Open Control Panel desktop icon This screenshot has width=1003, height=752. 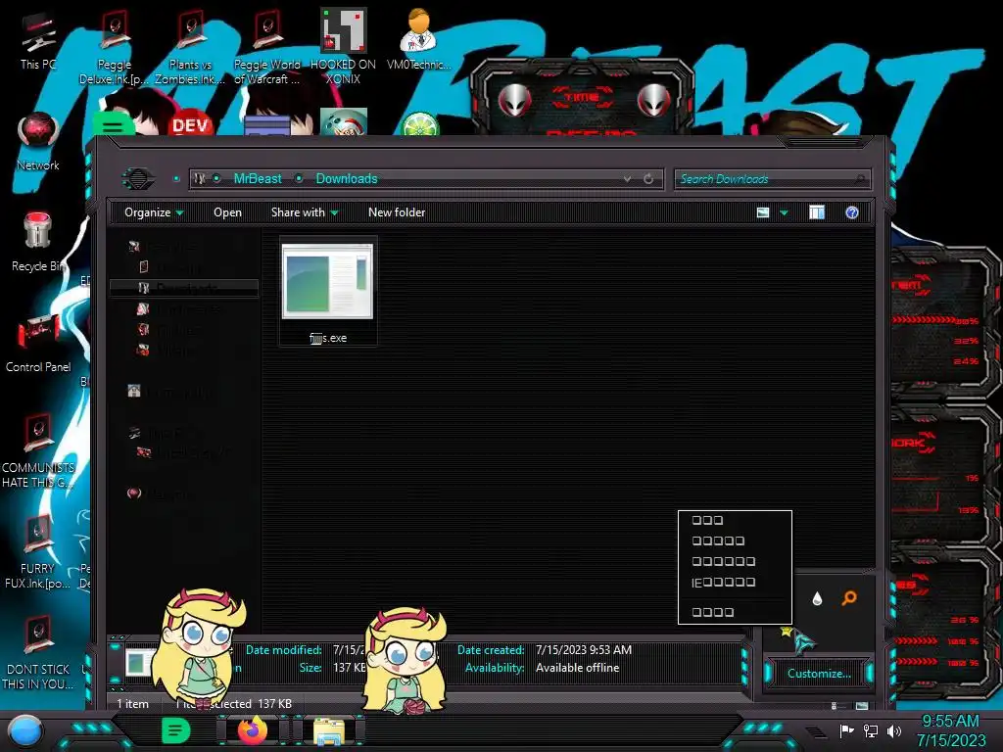[x=38, y=343]
